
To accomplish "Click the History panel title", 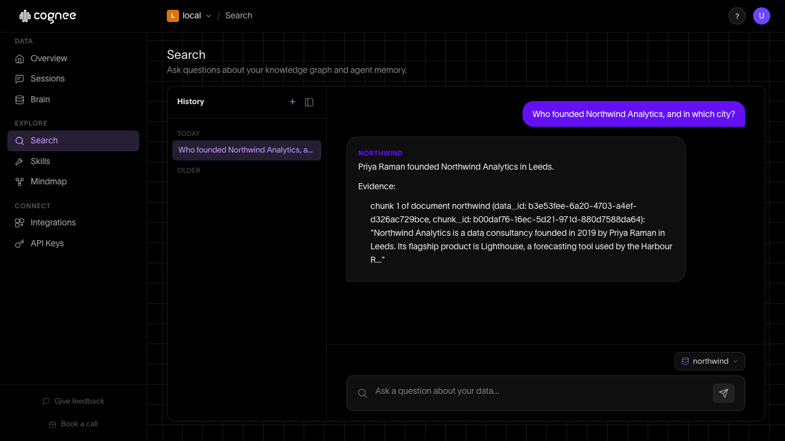I will pyautogui.click(x=191, y=102).
